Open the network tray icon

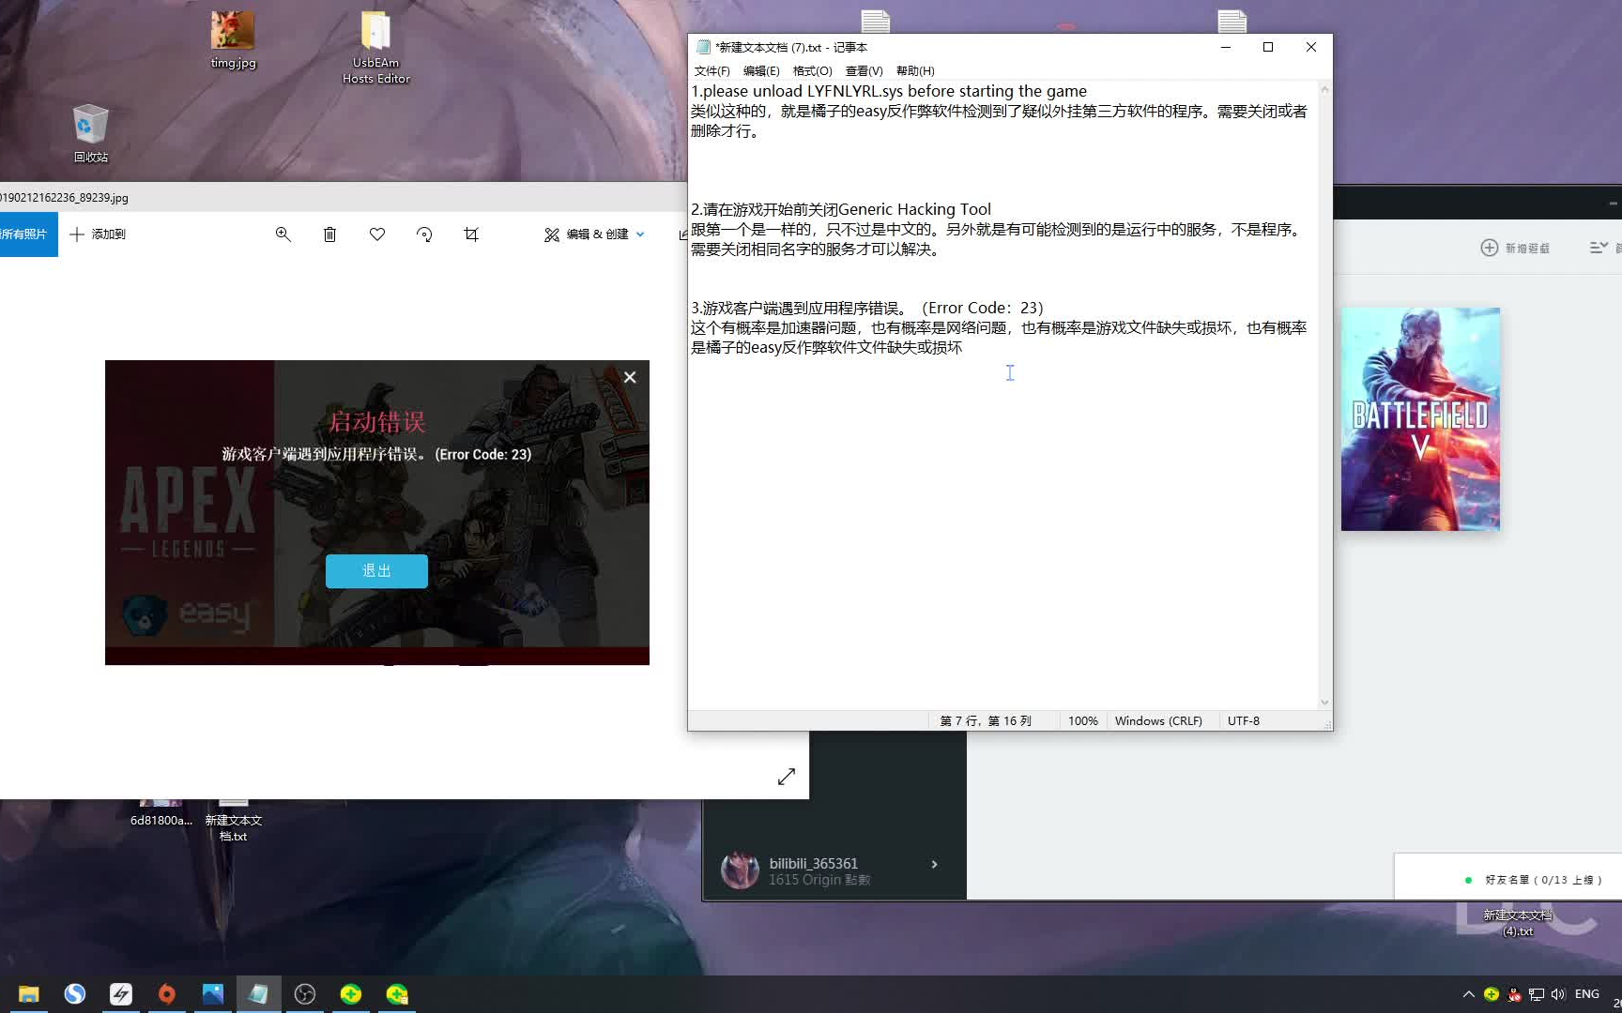click(1537, 994)
